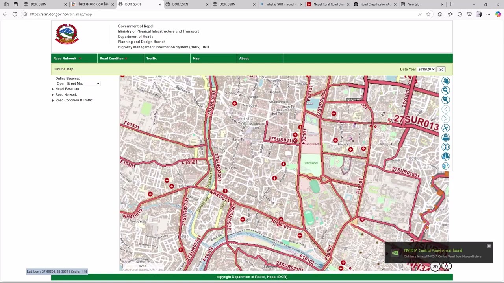The height and width of the screenshot is (283, 504).
Task: Click the Lat, Lon coordinates status readout
Action: point(57,272)
